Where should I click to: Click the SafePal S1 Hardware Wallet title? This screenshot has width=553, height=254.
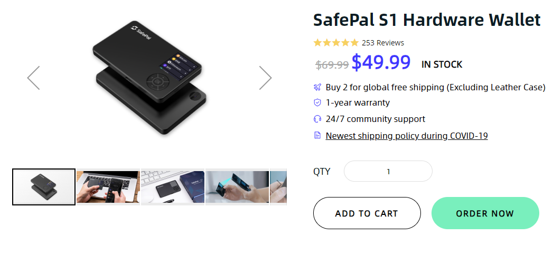(x=427, y=20)
